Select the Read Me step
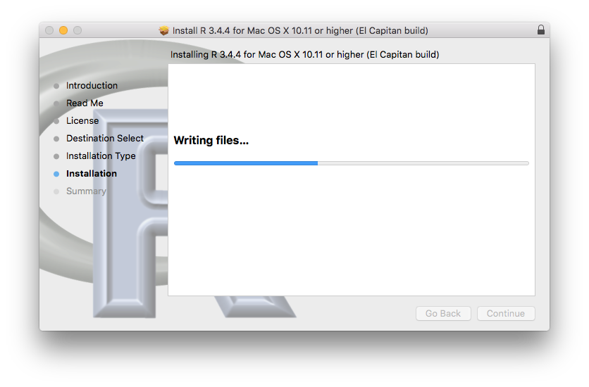This screenshot has width=589, height=387. (85, 103)
